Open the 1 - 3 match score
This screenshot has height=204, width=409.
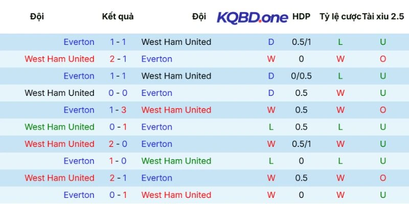tap(118, 110)
